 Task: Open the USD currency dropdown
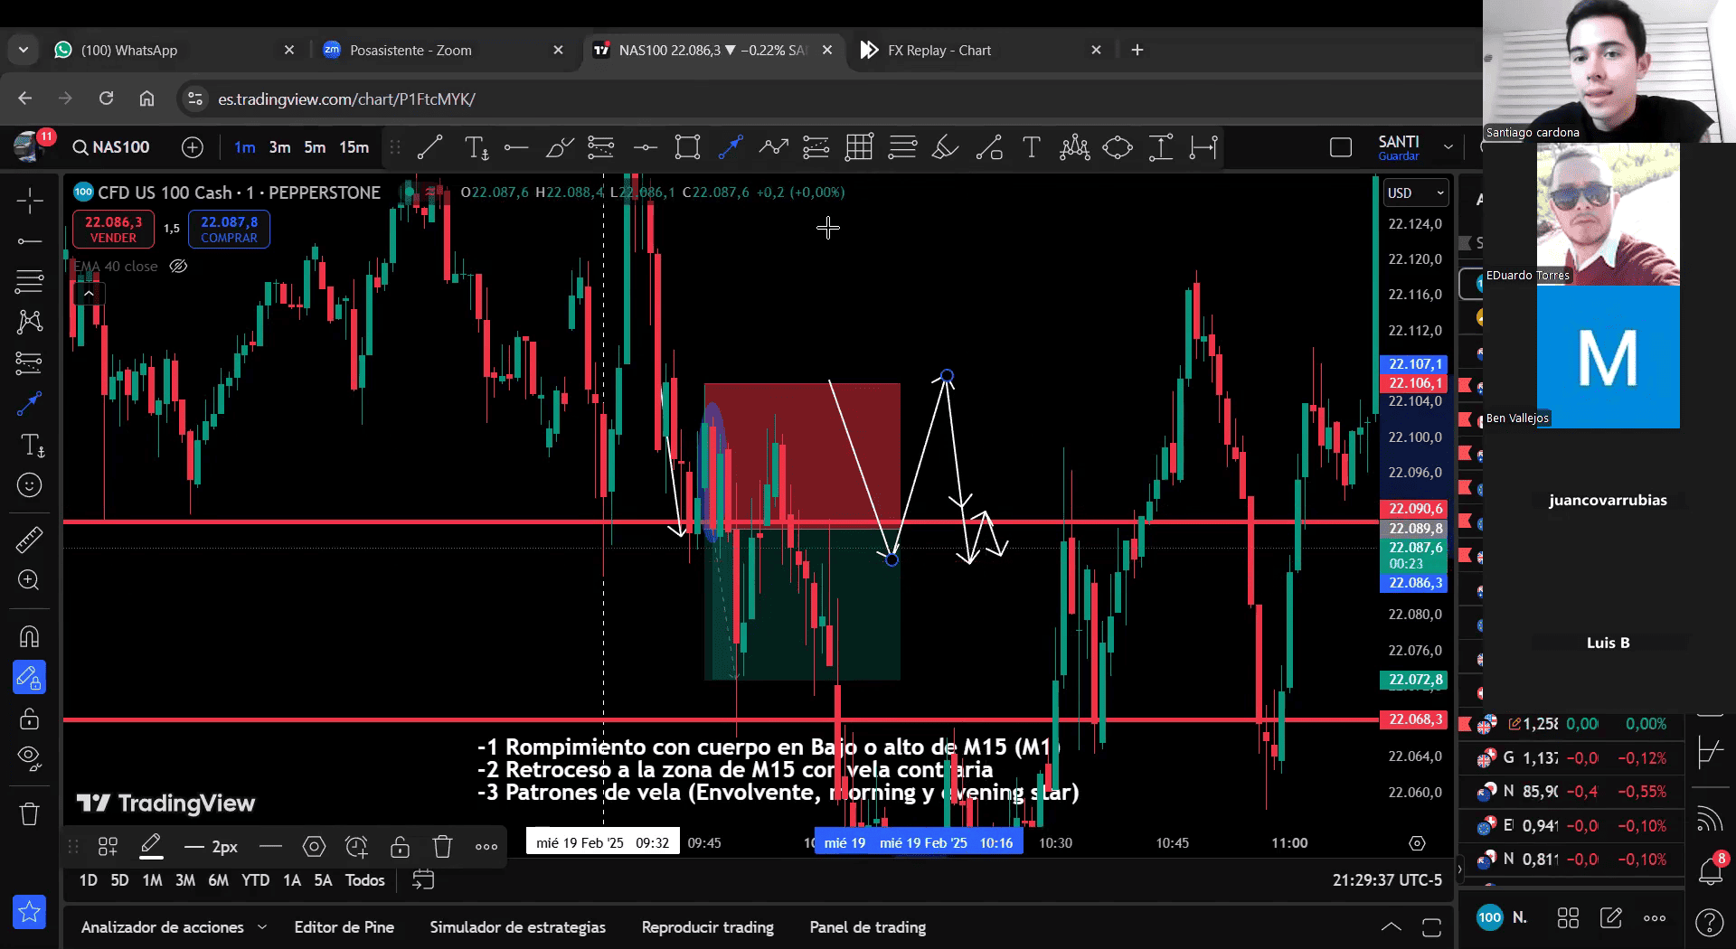[x=1416, y=193]
